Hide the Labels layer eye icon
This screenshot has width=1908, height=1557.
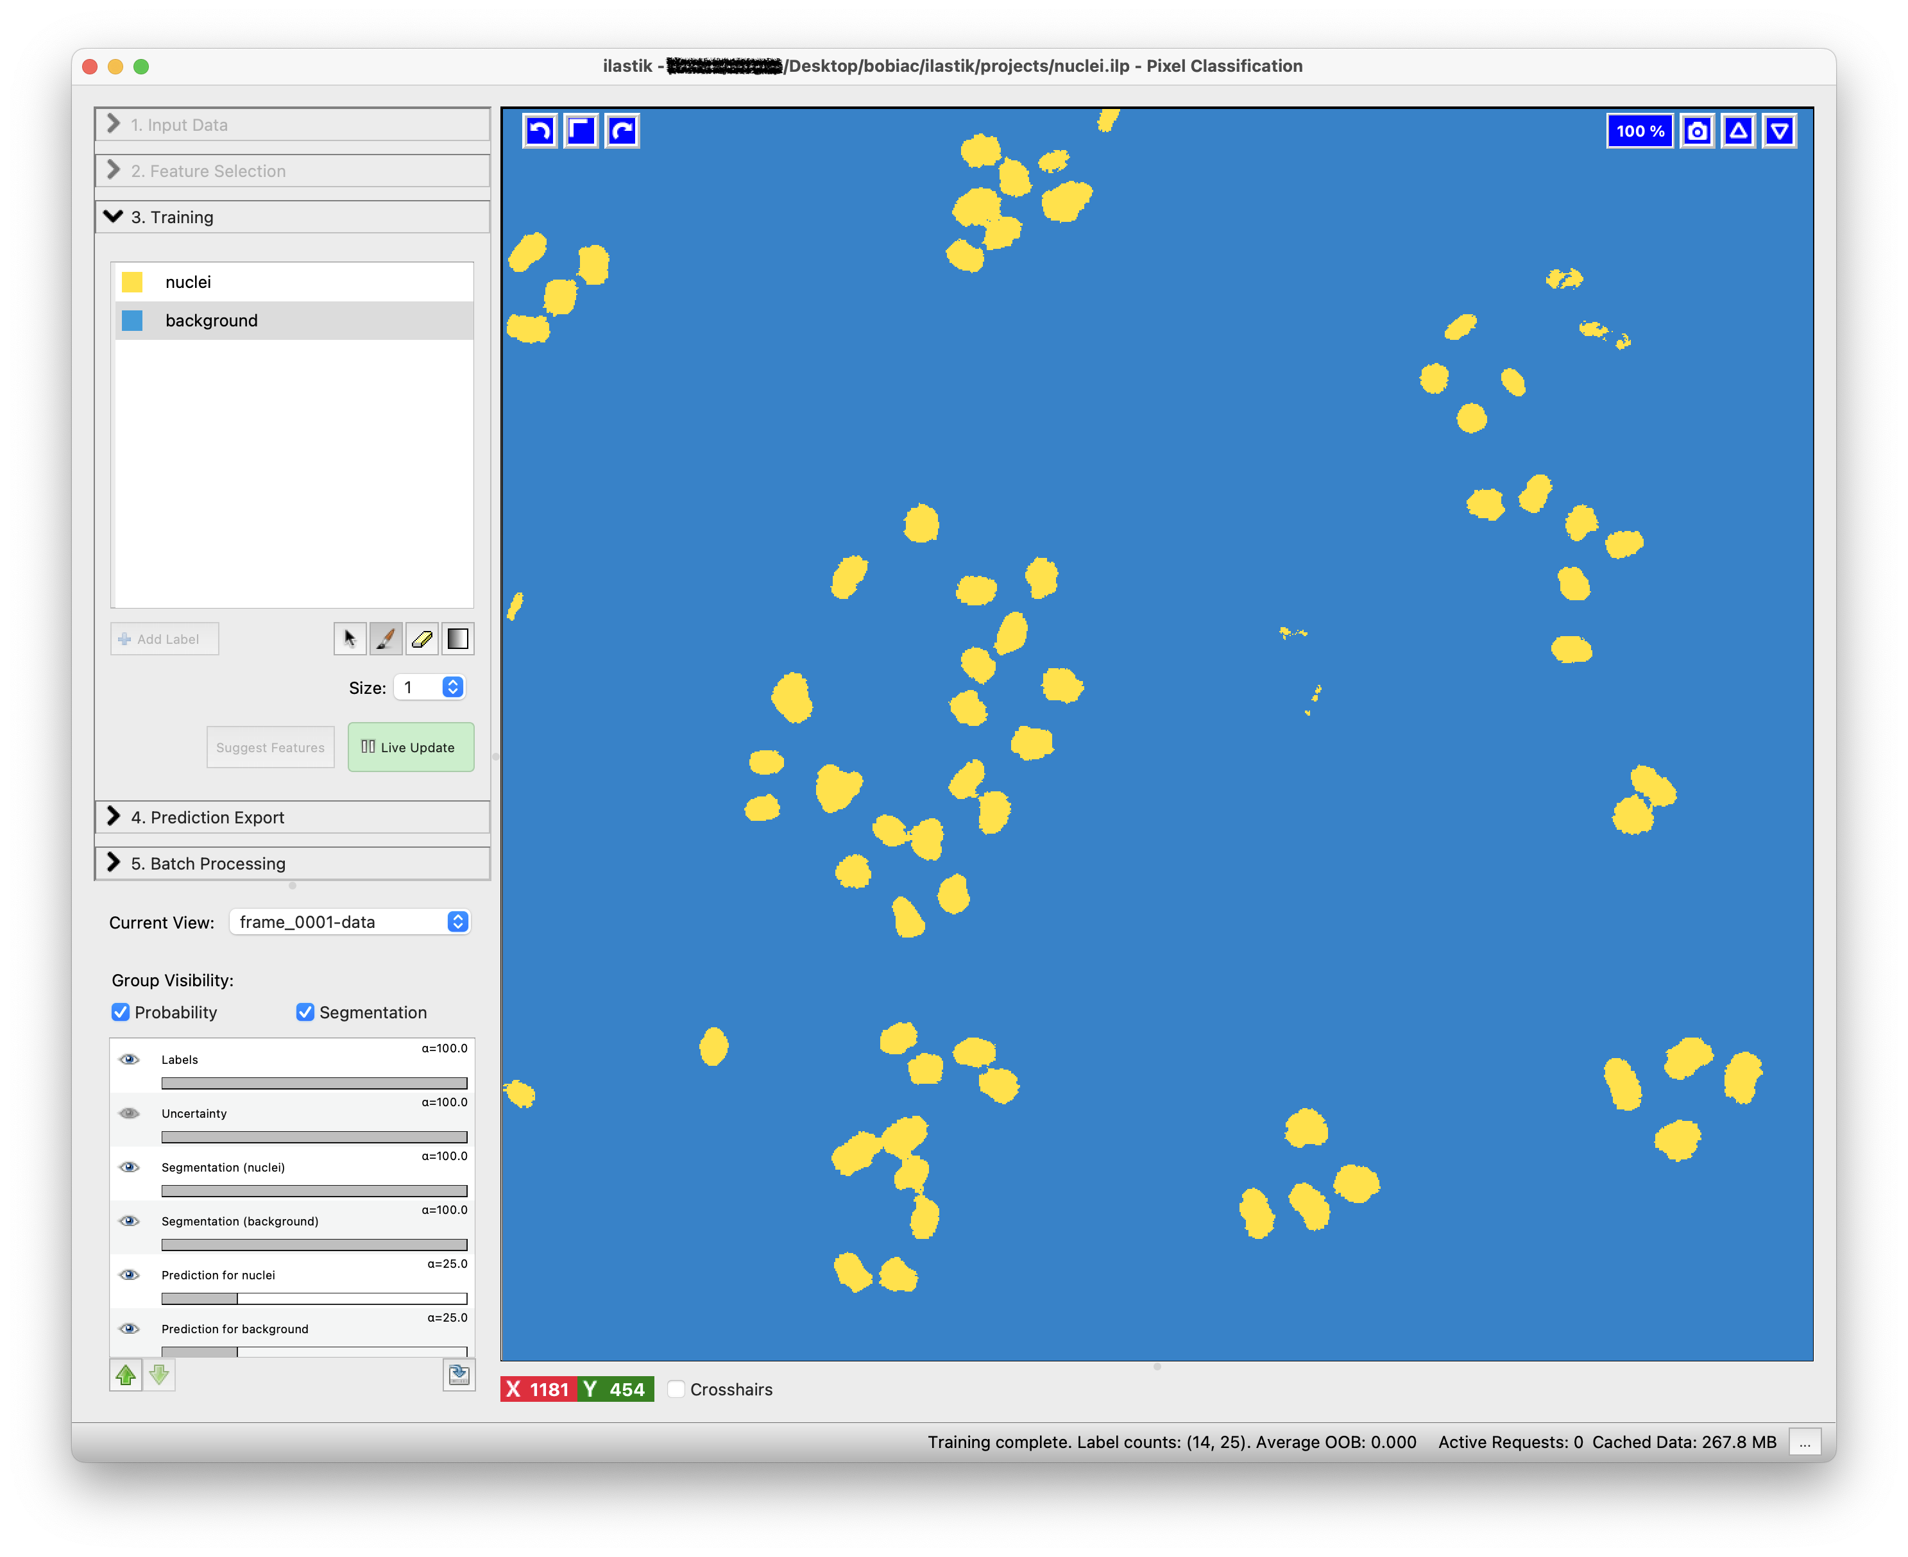(130, 1059)
